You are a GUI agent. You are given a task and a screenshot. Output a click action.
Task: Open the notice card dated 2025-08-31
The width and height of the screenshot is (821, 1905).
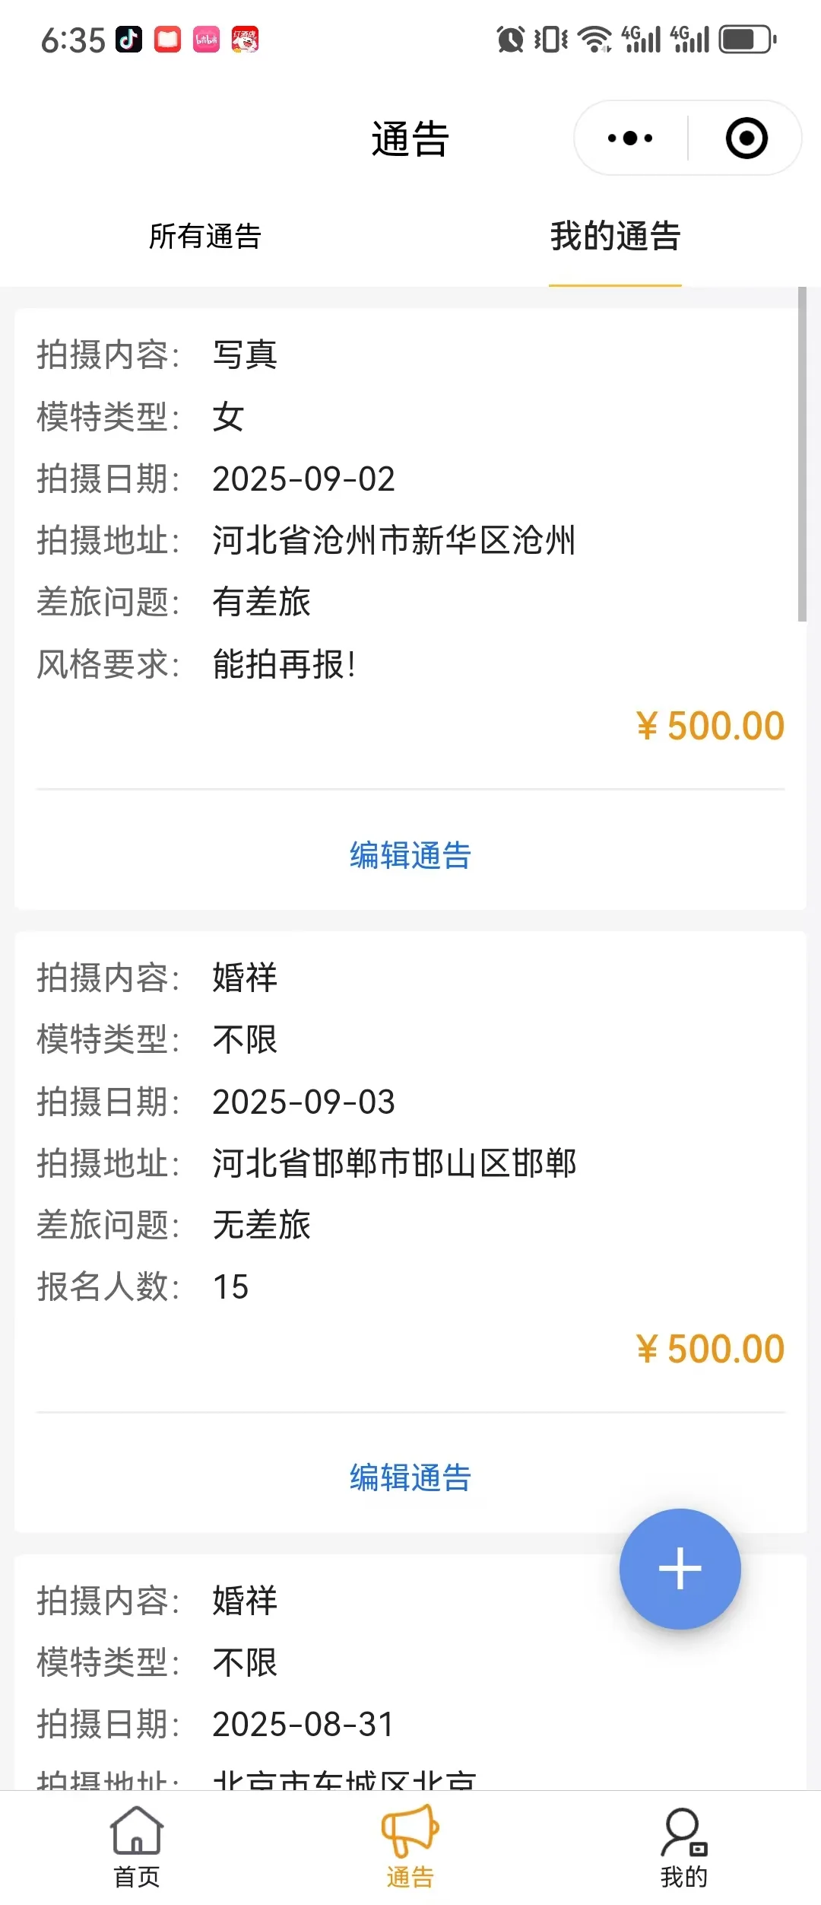(410, 1671)
